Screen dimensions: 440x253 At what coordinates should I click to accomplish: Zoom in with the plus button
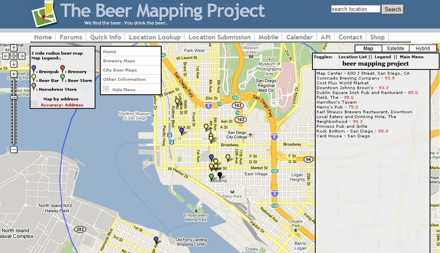(14, 74)
